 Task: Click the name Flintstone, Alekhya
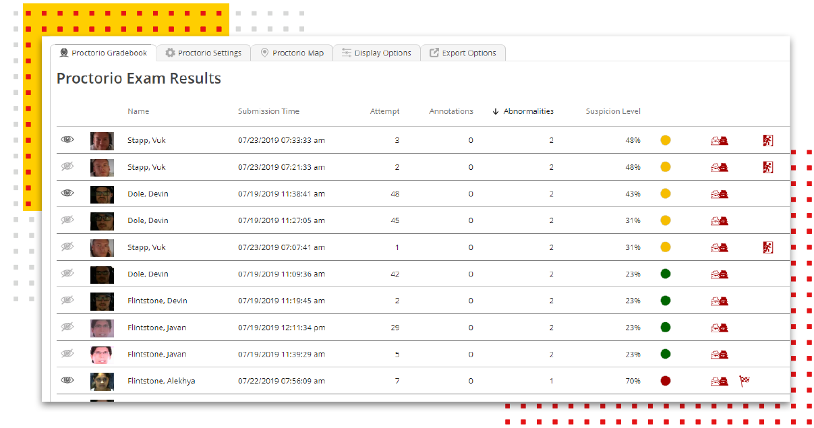point(161,381)
